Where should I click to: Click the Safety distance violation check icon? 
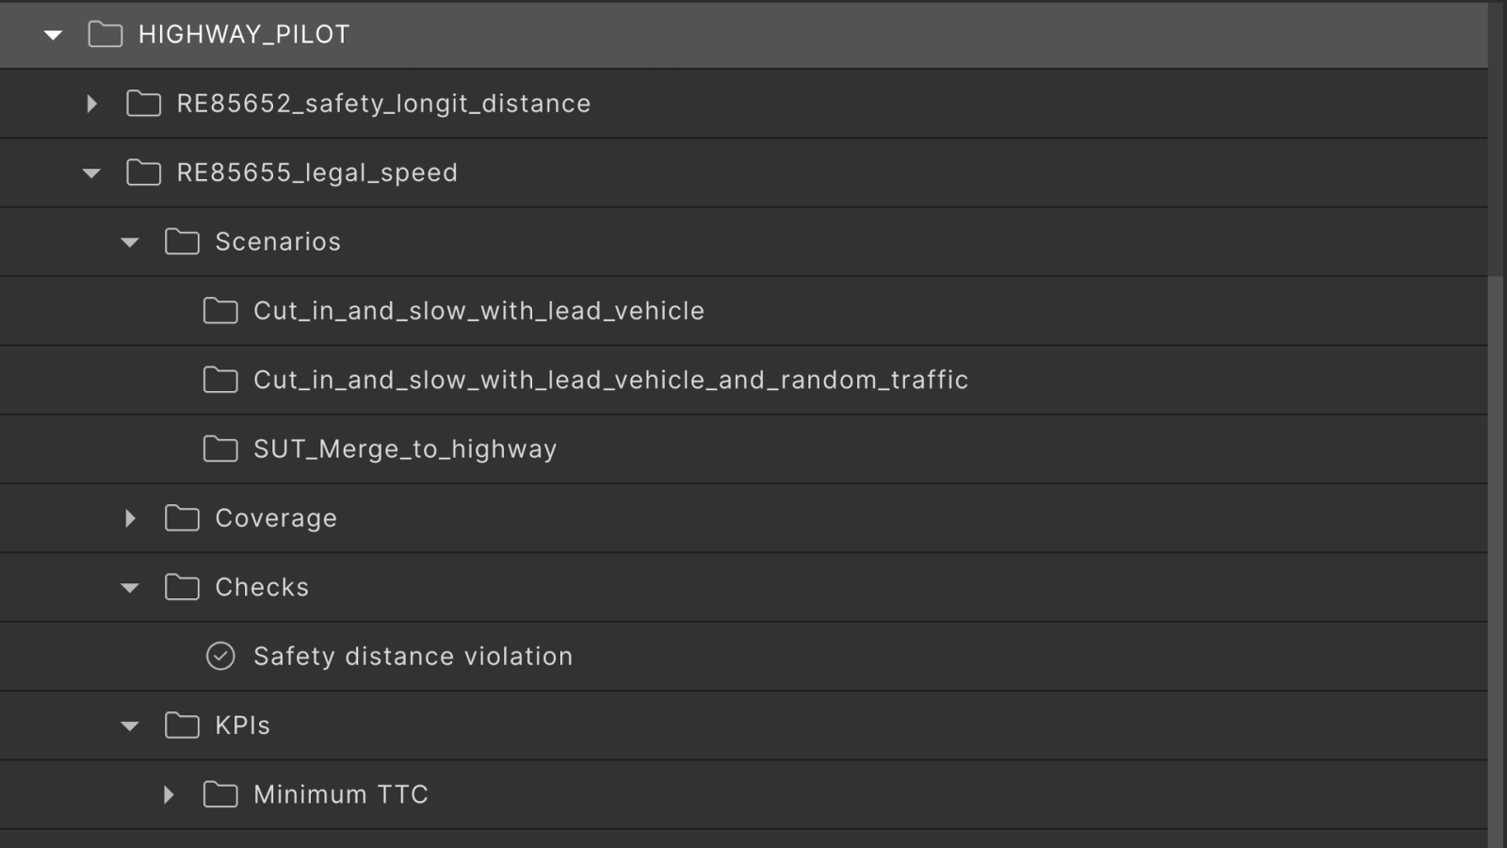point(220,656)
